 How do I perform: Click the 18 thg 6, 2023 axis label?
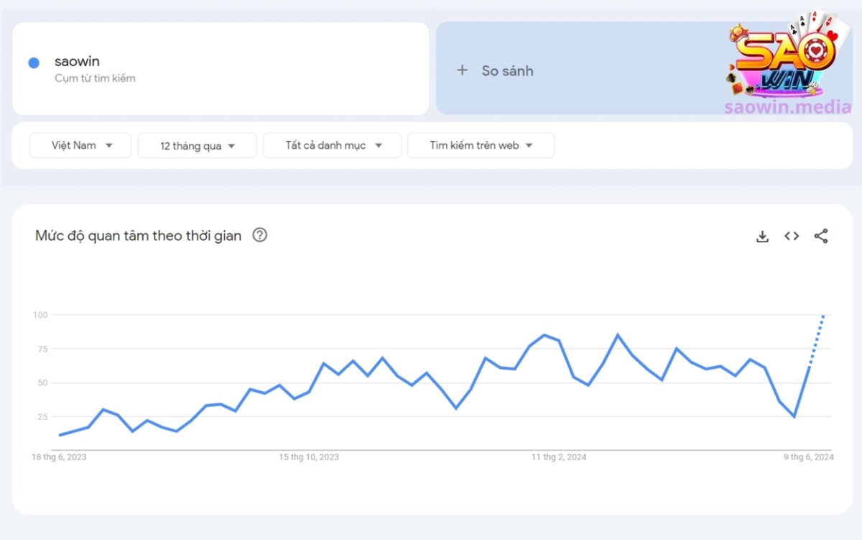point(59,457)
